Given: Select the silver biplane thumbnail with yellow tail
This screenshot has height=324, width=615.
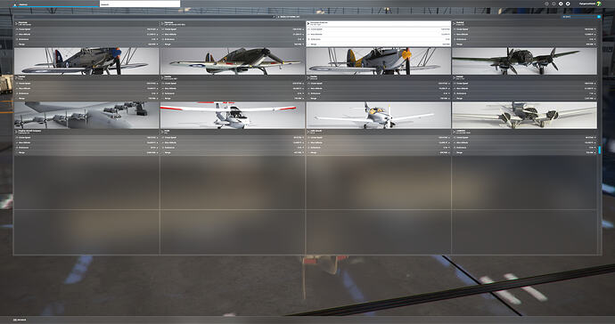Looking at the screenshot, I should tap(378, 61).
